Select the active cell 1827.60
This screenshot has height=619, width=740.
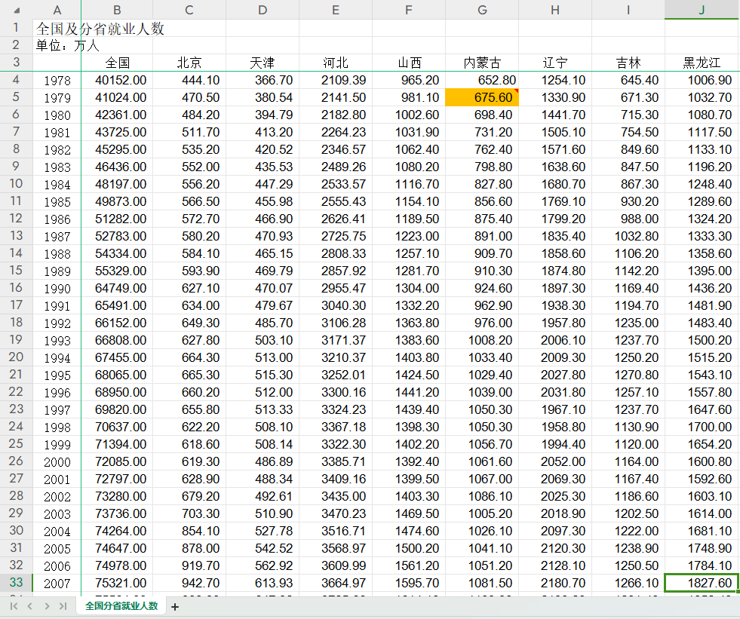(x=702, y=583)
